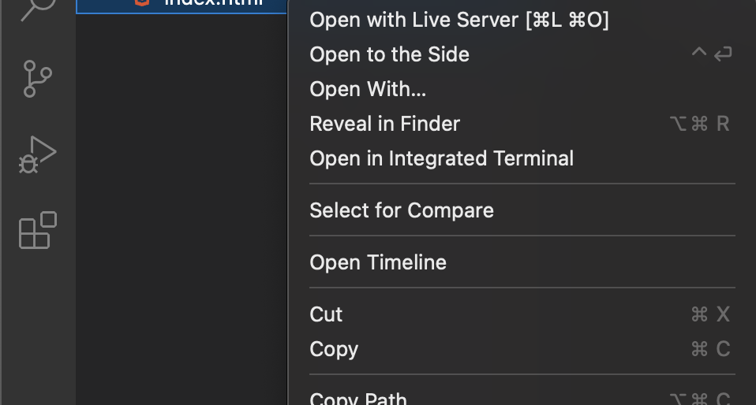Choose Cut from the context menu
Screen dimensions: 756x405
pyautogui.click(x=326, y=314)
